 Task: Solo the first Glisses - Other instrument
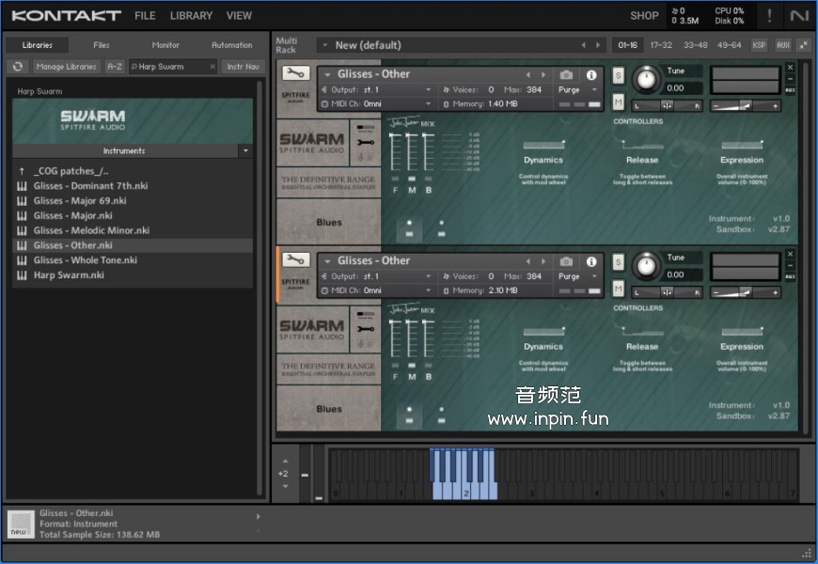point(619,75)
